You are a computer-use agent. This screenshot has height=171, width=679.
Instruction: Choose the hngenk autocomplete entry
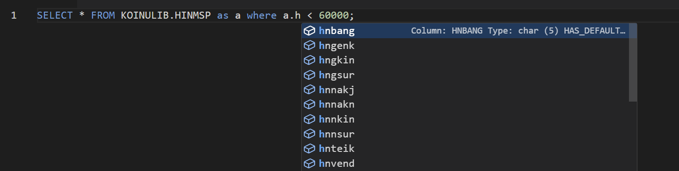(x=465, y=46)
